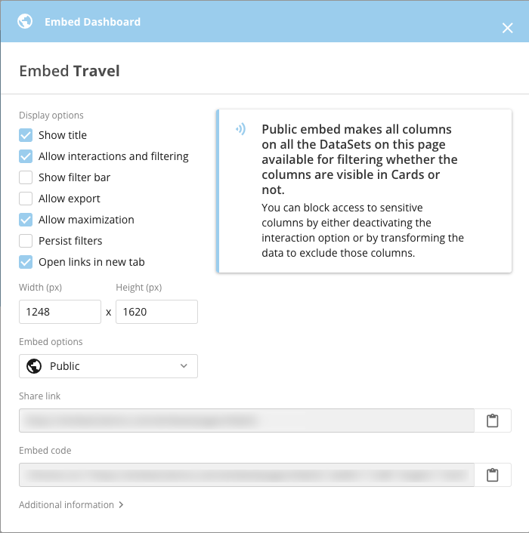Toggle Allow maximization off
This screenshot has width=529, height=533.
26,220
